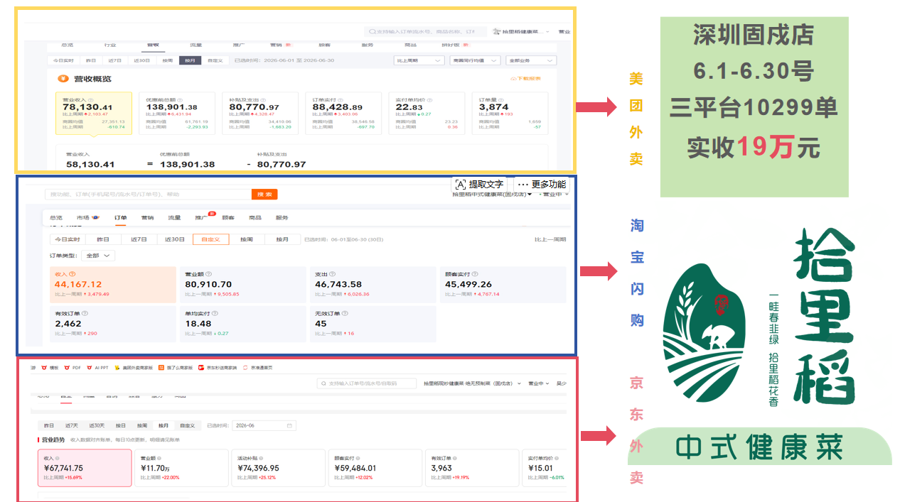Open the PDF bookmark

[73, 368]
